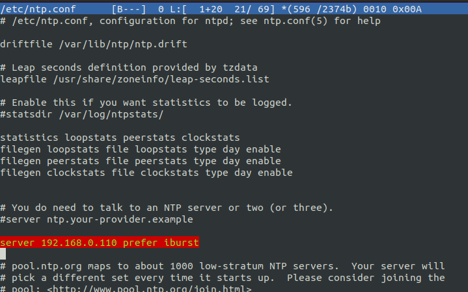This screenshot has height=292, width=468.
Task: Click the filegen clockstats line
Action: (x=146, y=173)
